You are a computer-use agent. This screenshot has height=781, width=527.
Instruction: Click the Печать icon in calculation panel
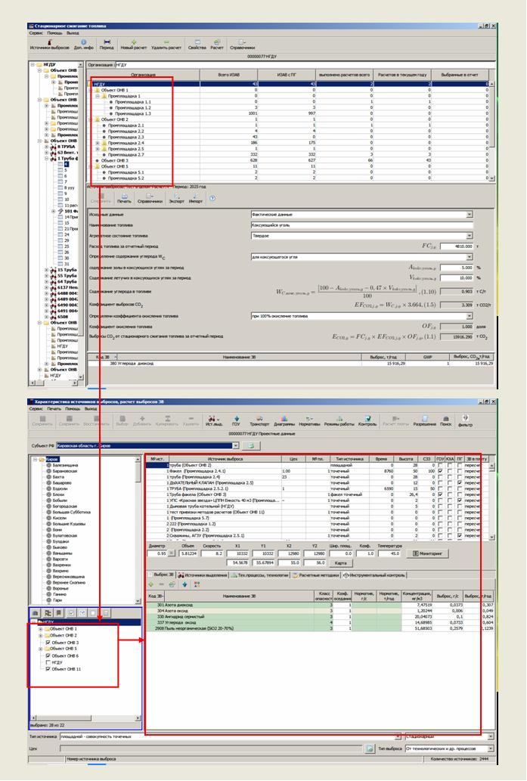tap(124, 198)
